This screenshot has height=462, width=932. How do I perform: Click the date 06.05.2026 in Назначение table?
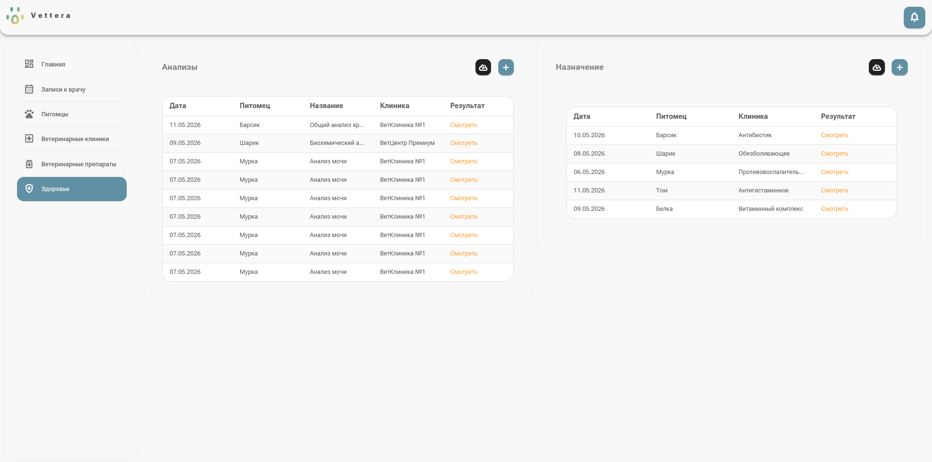[x=589, y=172]
